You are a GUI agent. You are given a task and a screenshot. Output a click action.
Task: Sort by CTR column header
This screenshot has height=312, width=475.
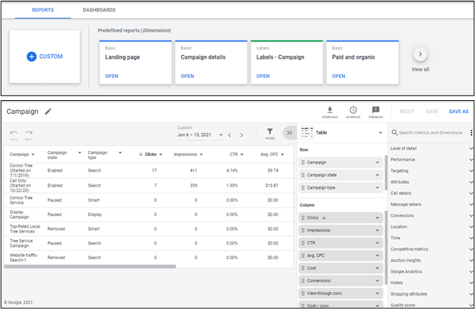233,155
